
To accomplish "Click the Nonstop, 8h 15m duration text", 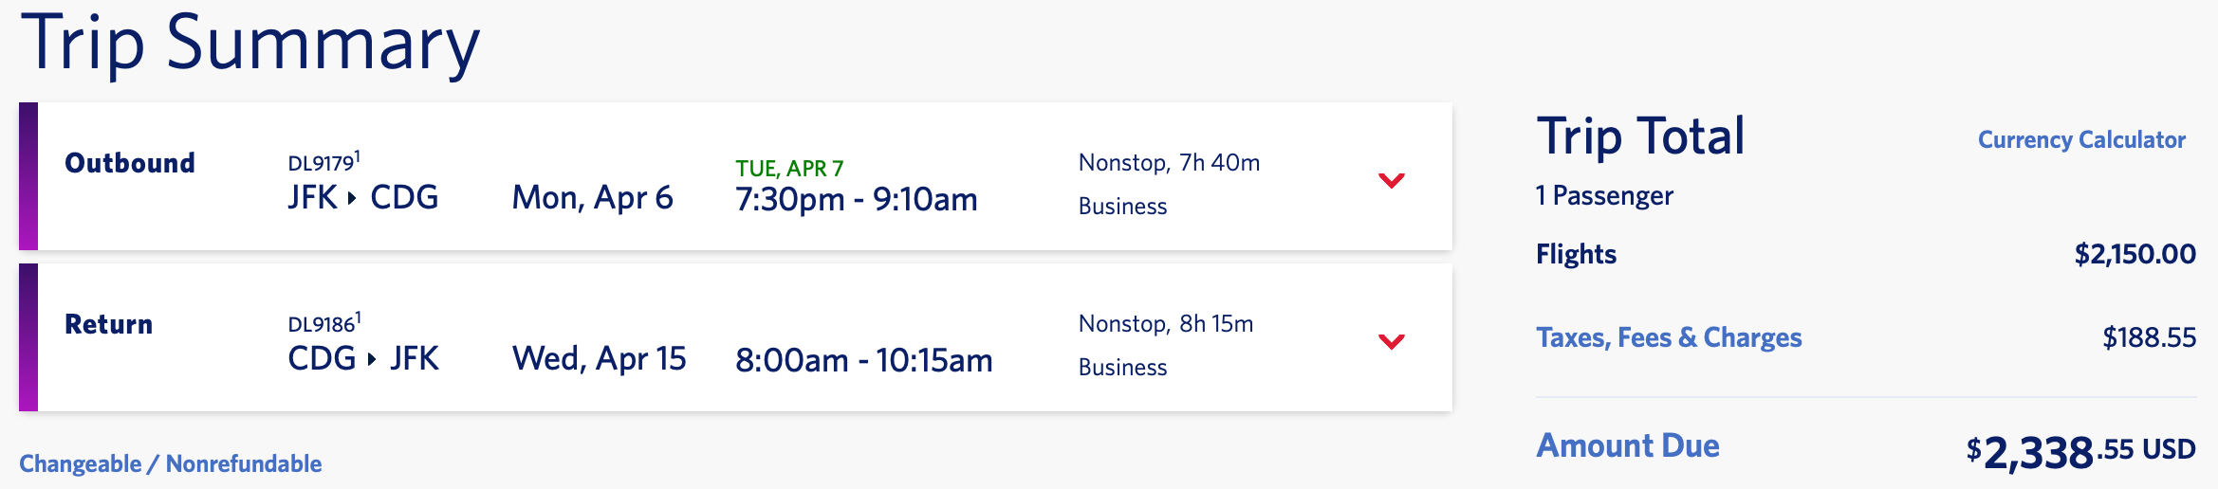I will click(1166, 324).
